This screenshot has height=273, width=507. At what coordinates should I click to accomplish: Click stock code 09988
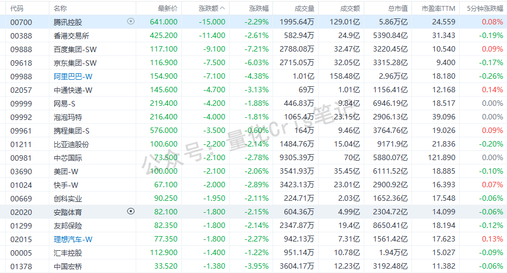click(x=21, y=77)
